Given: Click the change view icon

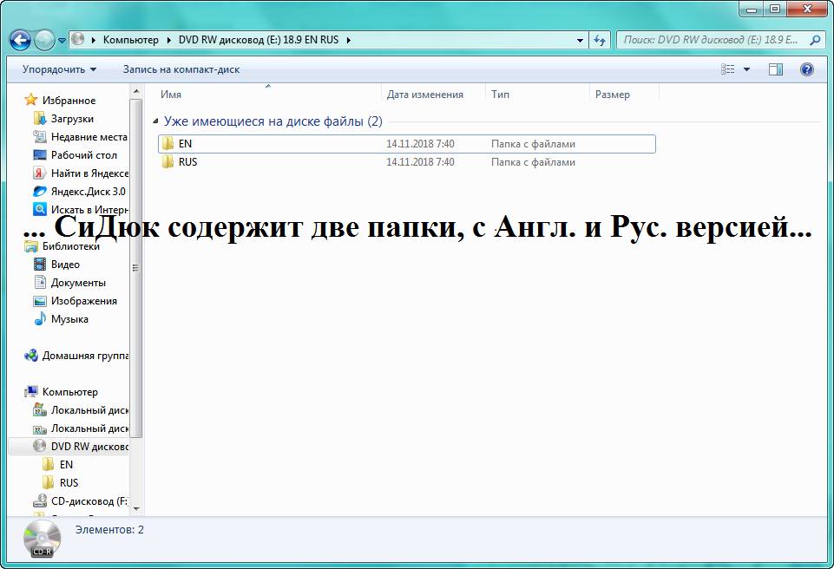Looking at the screenshot, I should [727, 69].
